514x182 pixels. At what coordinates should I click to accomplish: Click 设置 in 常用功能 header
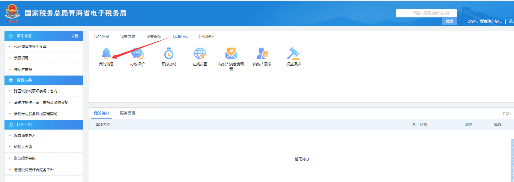click(x=75, y=36)
